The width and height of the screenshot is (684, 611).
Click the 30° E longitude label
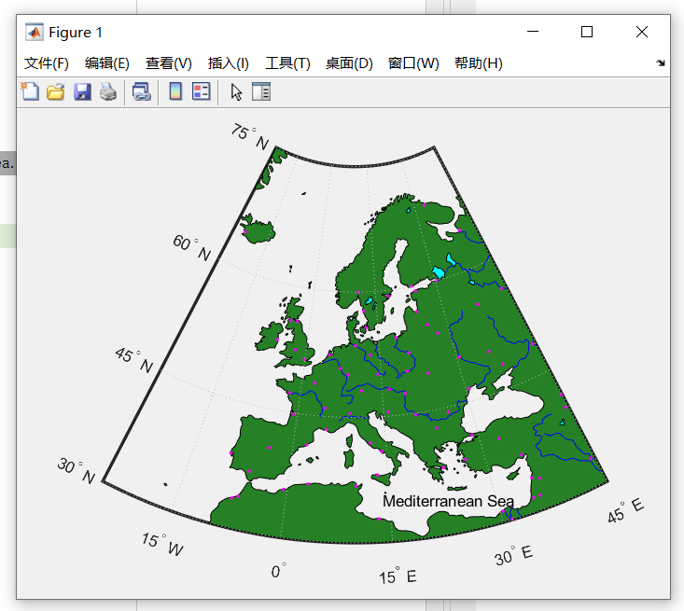click(x=513, y=555)
